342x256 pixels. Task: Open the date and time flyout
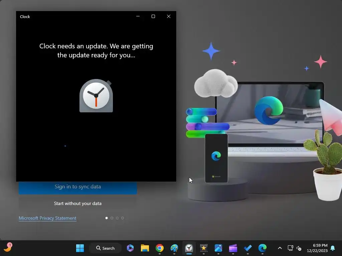coord(317,248)
